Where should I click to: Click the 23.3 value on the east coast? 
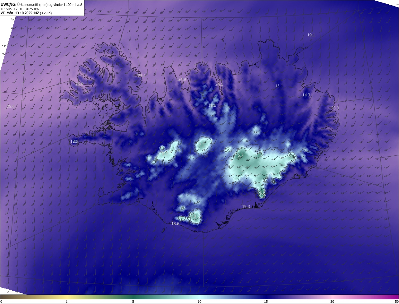click(335, 108)
